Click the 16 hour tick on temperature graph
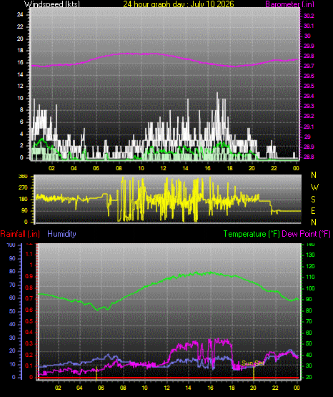This screenshot has width=333, height=397. tap(210, 388)
